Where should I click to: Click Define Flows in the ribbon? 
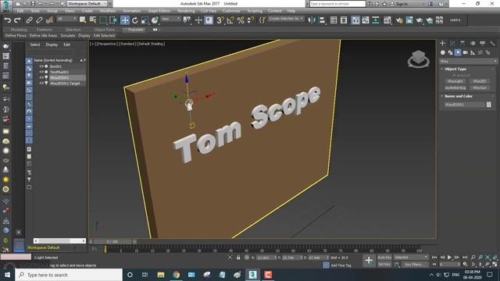16,36
